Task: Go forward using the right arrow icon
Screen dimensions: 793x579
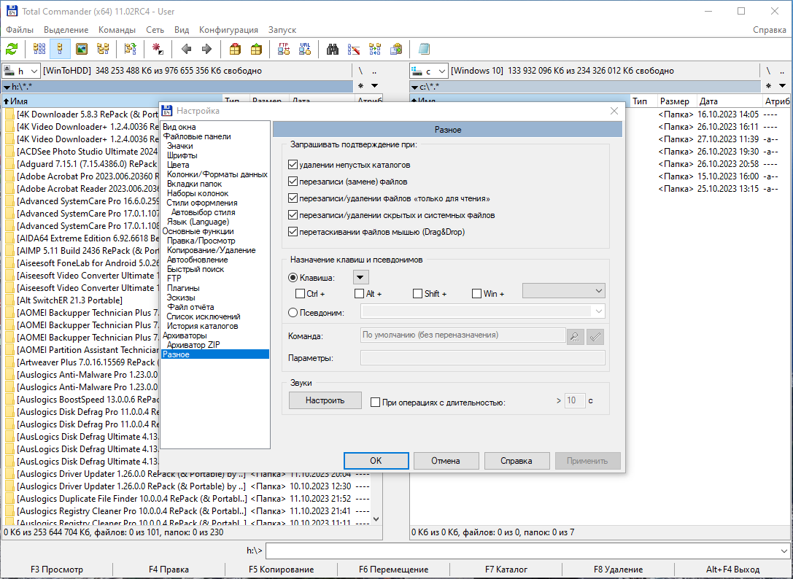Action: (x=207, y=49)
